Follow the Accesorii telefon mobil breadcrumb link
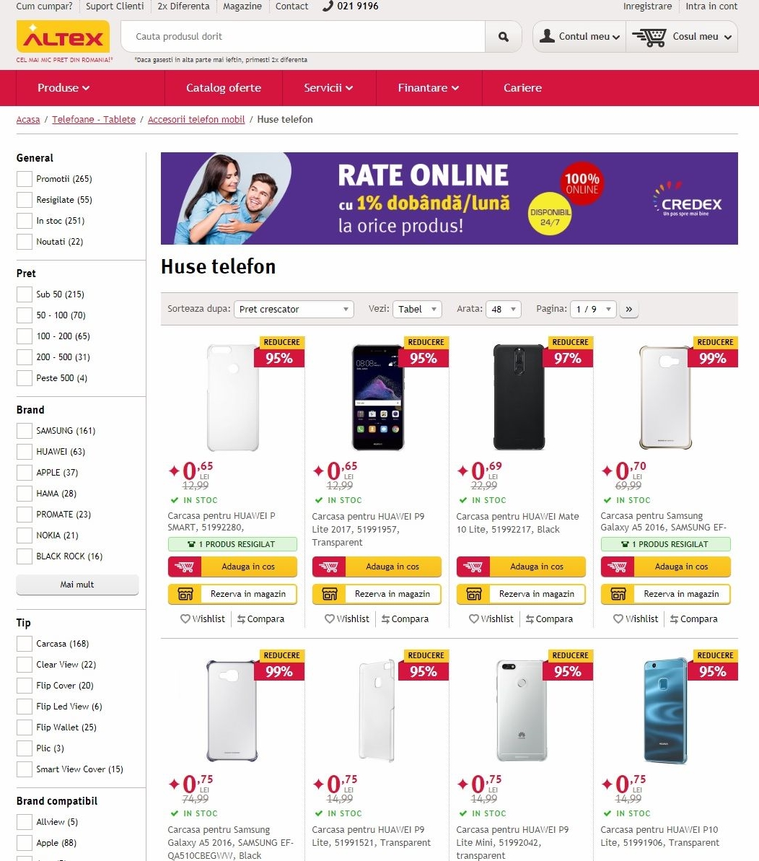Image resolution: width=759 pixels, height=861 pixels. (x=196, y=120)
